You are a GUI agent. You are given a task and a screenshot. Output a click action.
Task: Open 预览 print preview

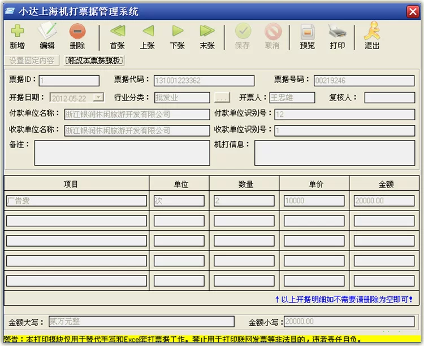coord(308,31)
